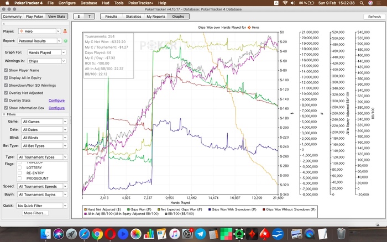Open the black red-diamond poker app in dock
The height and width of the screenshot is (242, 387).
tap(252, 234)
